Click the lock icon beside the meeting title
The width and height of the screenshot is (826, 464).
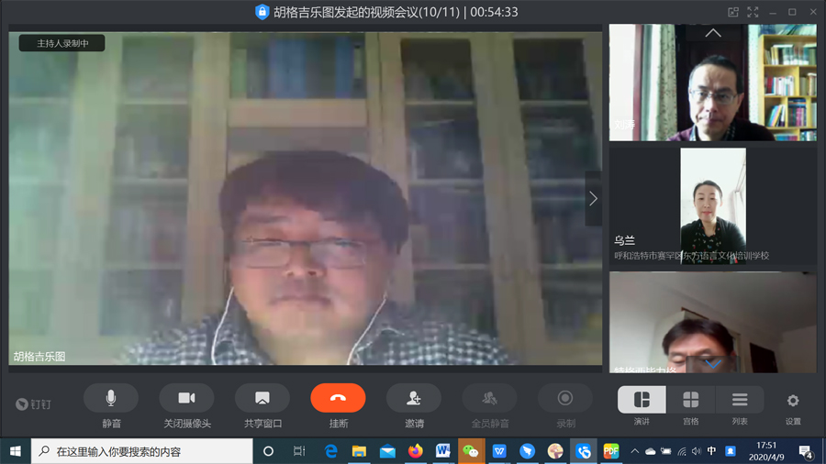coord(262,12)
